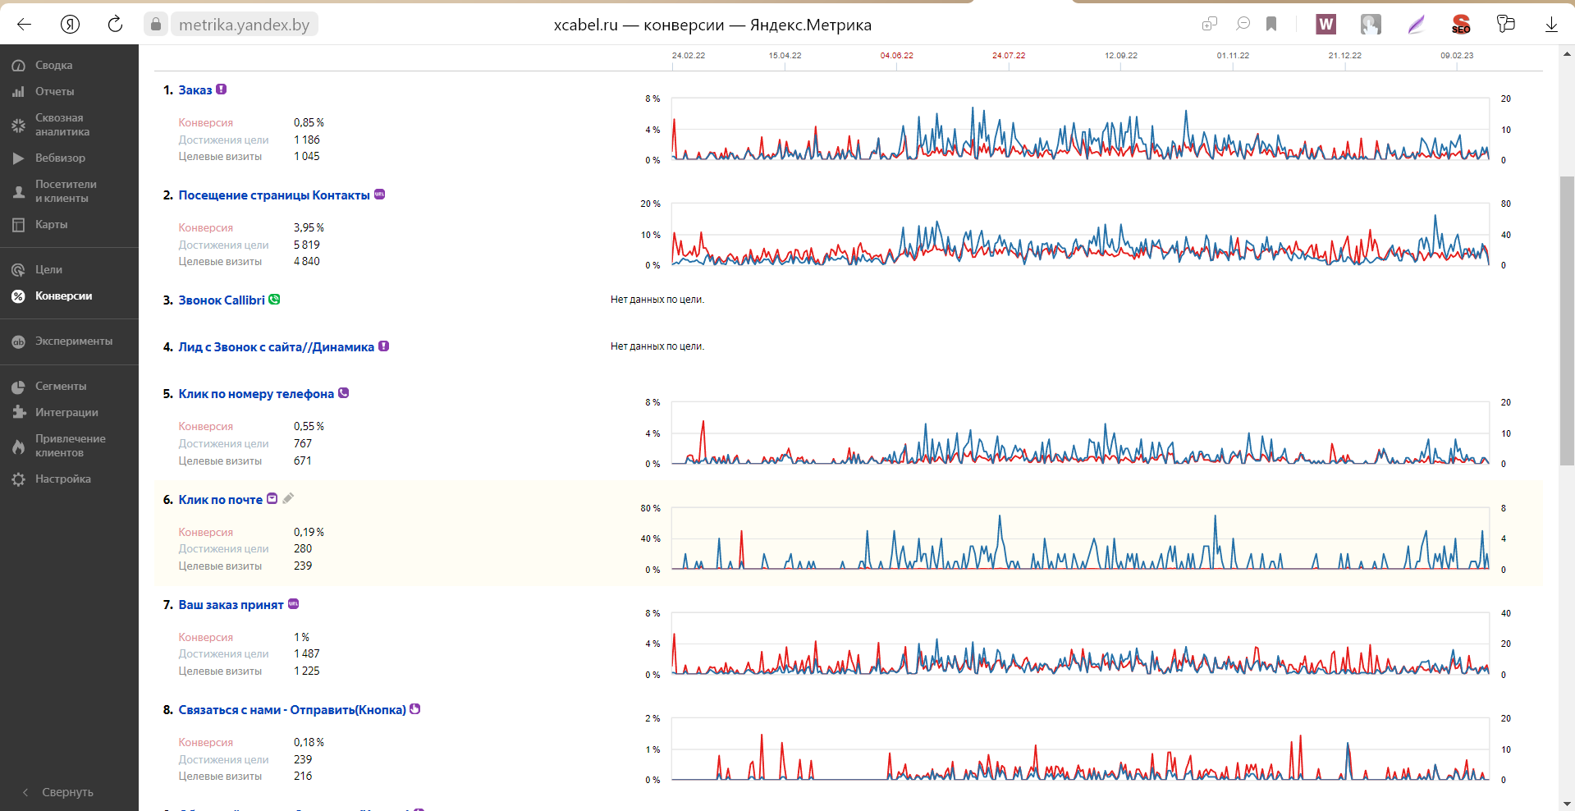This screenshot has height=811, width=1575.
Task: Click the Клик по номеру телефона link
Action: click(256, 394)
